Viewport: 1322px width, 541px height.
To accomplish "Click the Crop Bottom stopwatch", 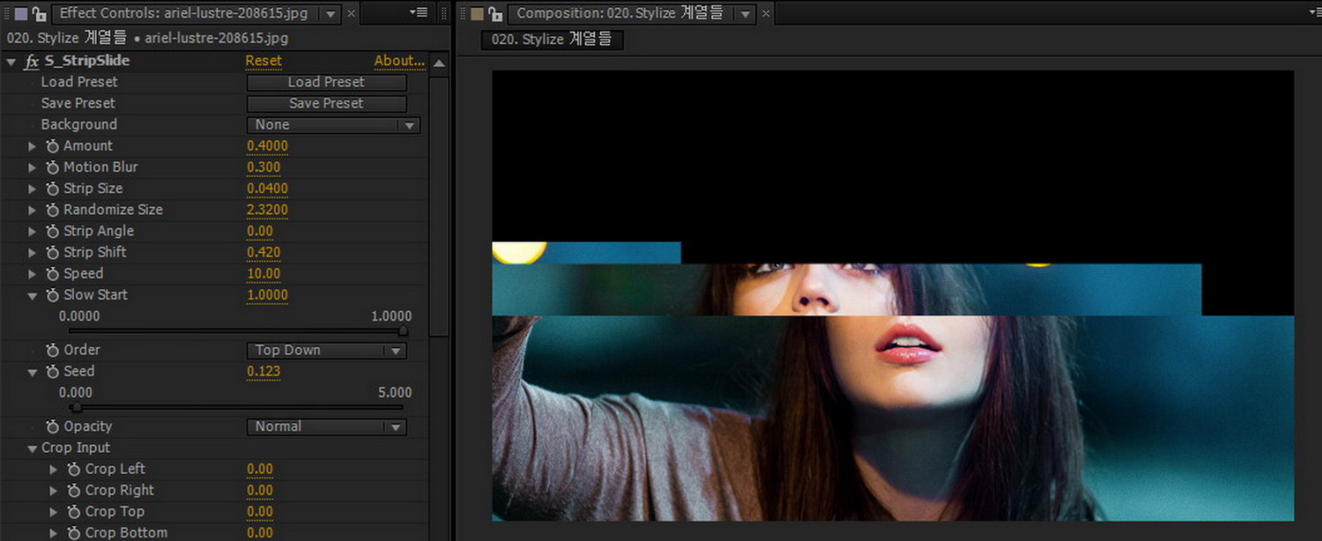I will 74,533.
